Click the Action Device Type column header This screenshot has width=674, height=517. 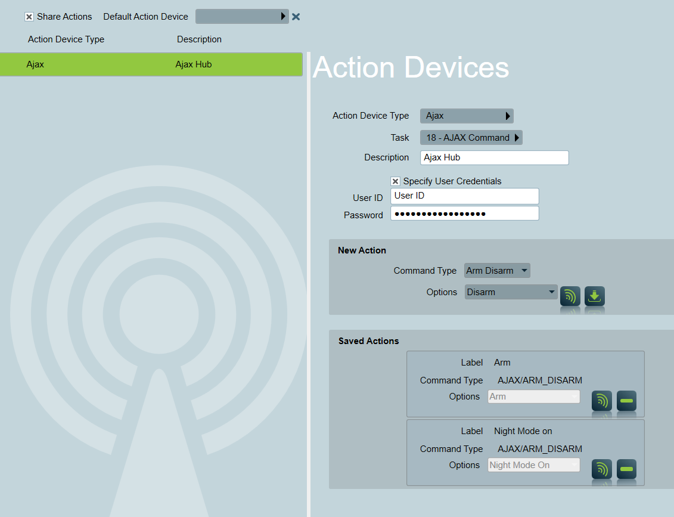pos(66,39)
